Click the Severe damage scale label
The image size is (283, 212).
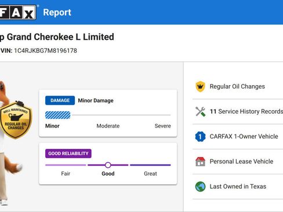[162, 126]
